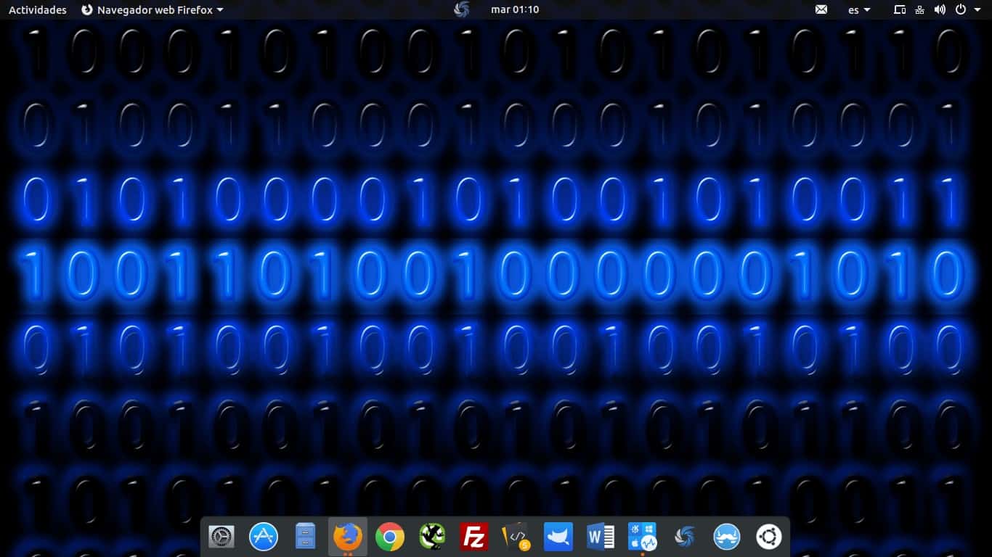Expand the Navegador web Firefox dropdown arrow

coord(220,9)
